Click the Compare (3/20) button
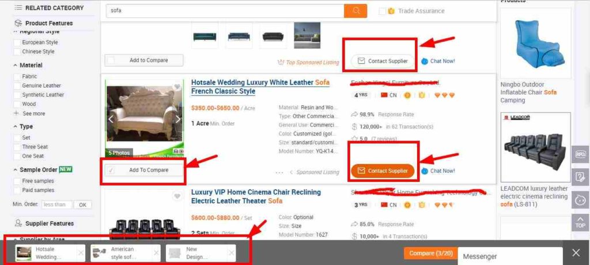 point(430,253)
